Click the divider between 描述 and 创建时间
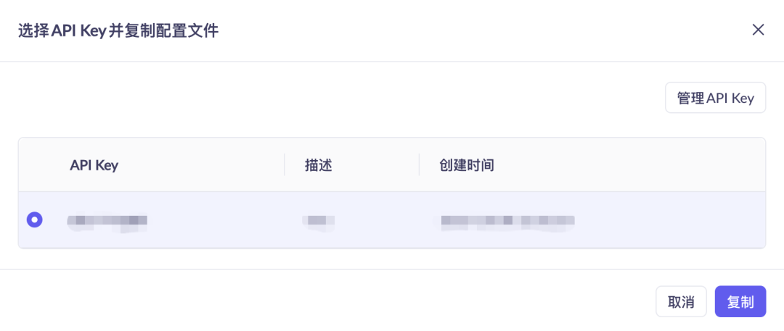This screenshot has height=331, width=784. (419, 165)
